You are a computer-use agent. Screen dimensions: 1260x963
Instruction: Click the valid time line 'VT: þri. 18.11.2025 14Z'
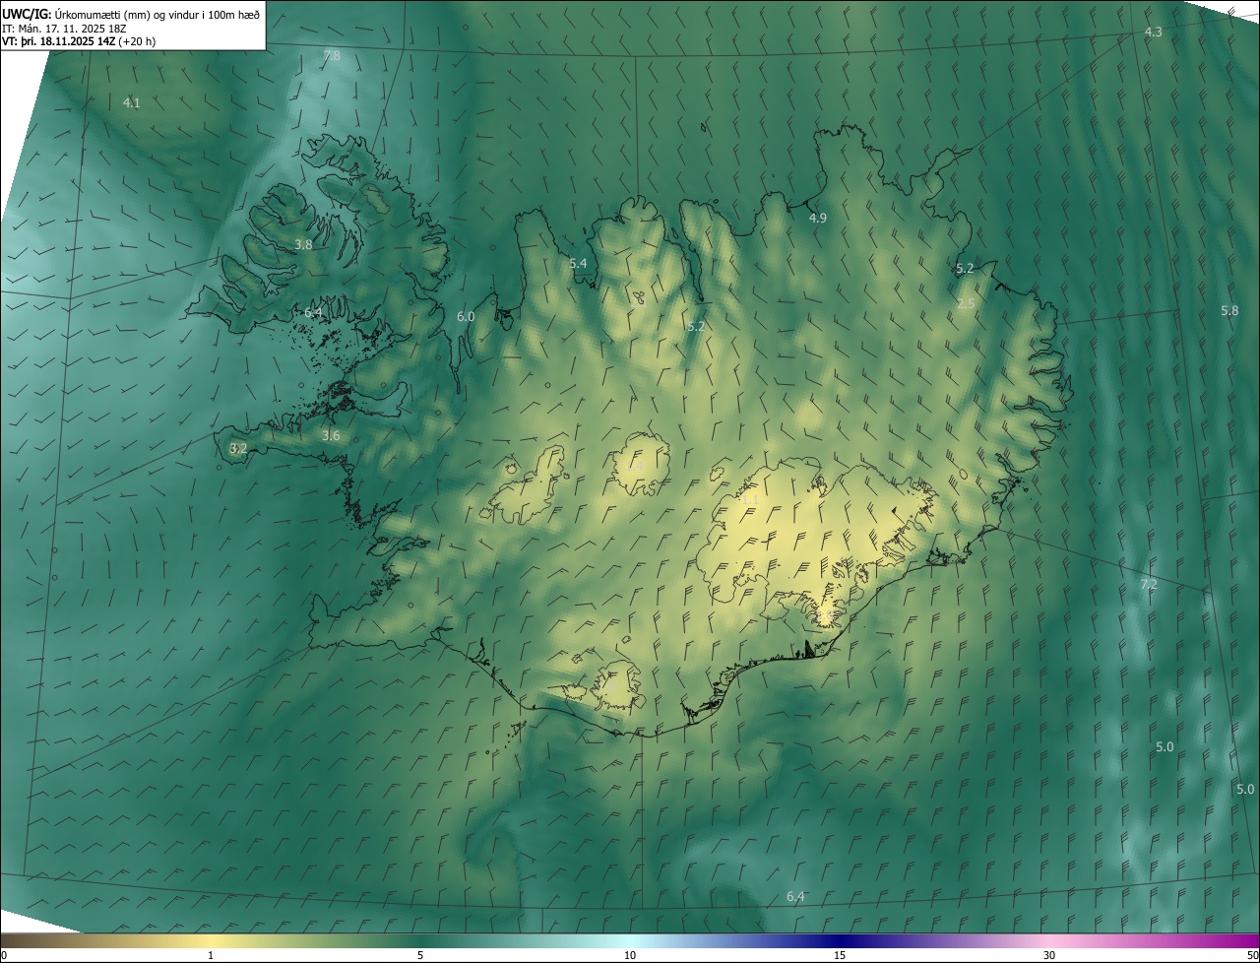79,41
